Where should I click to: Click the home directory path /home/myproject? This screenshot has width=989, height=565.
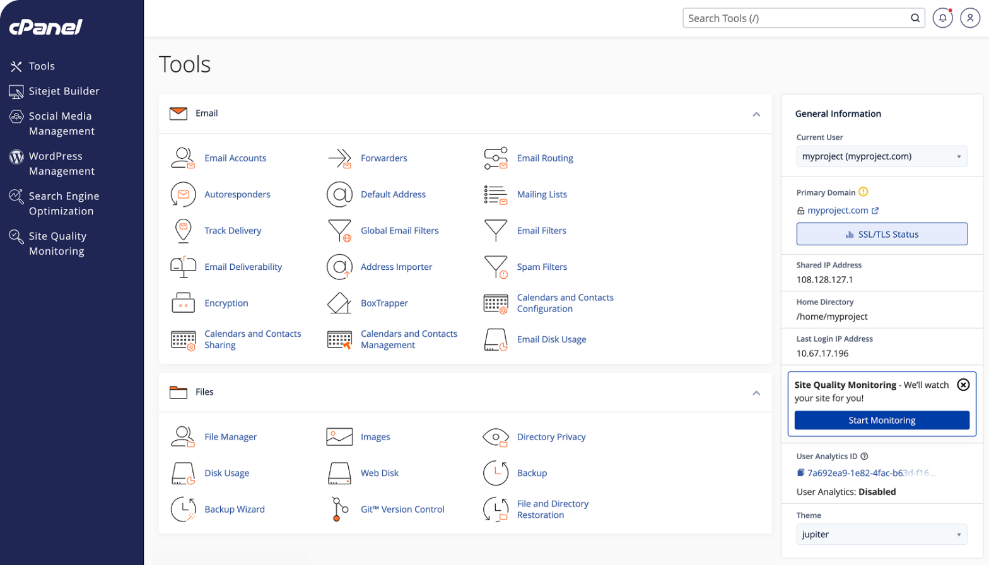[832, 317]
